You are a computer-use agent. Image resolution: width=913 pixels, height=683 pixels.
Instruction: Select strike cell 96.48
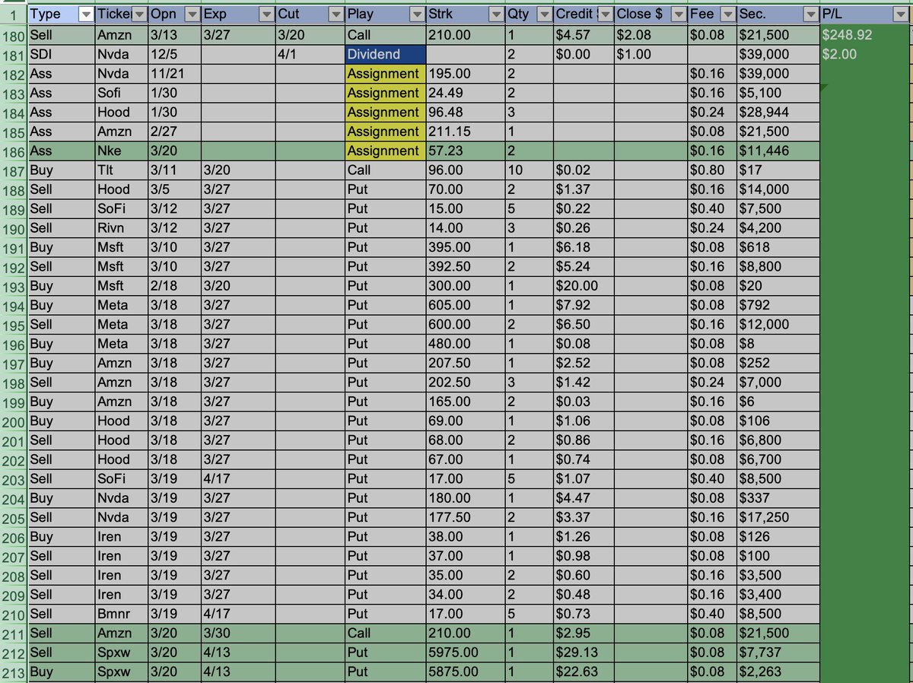(466, 112)
